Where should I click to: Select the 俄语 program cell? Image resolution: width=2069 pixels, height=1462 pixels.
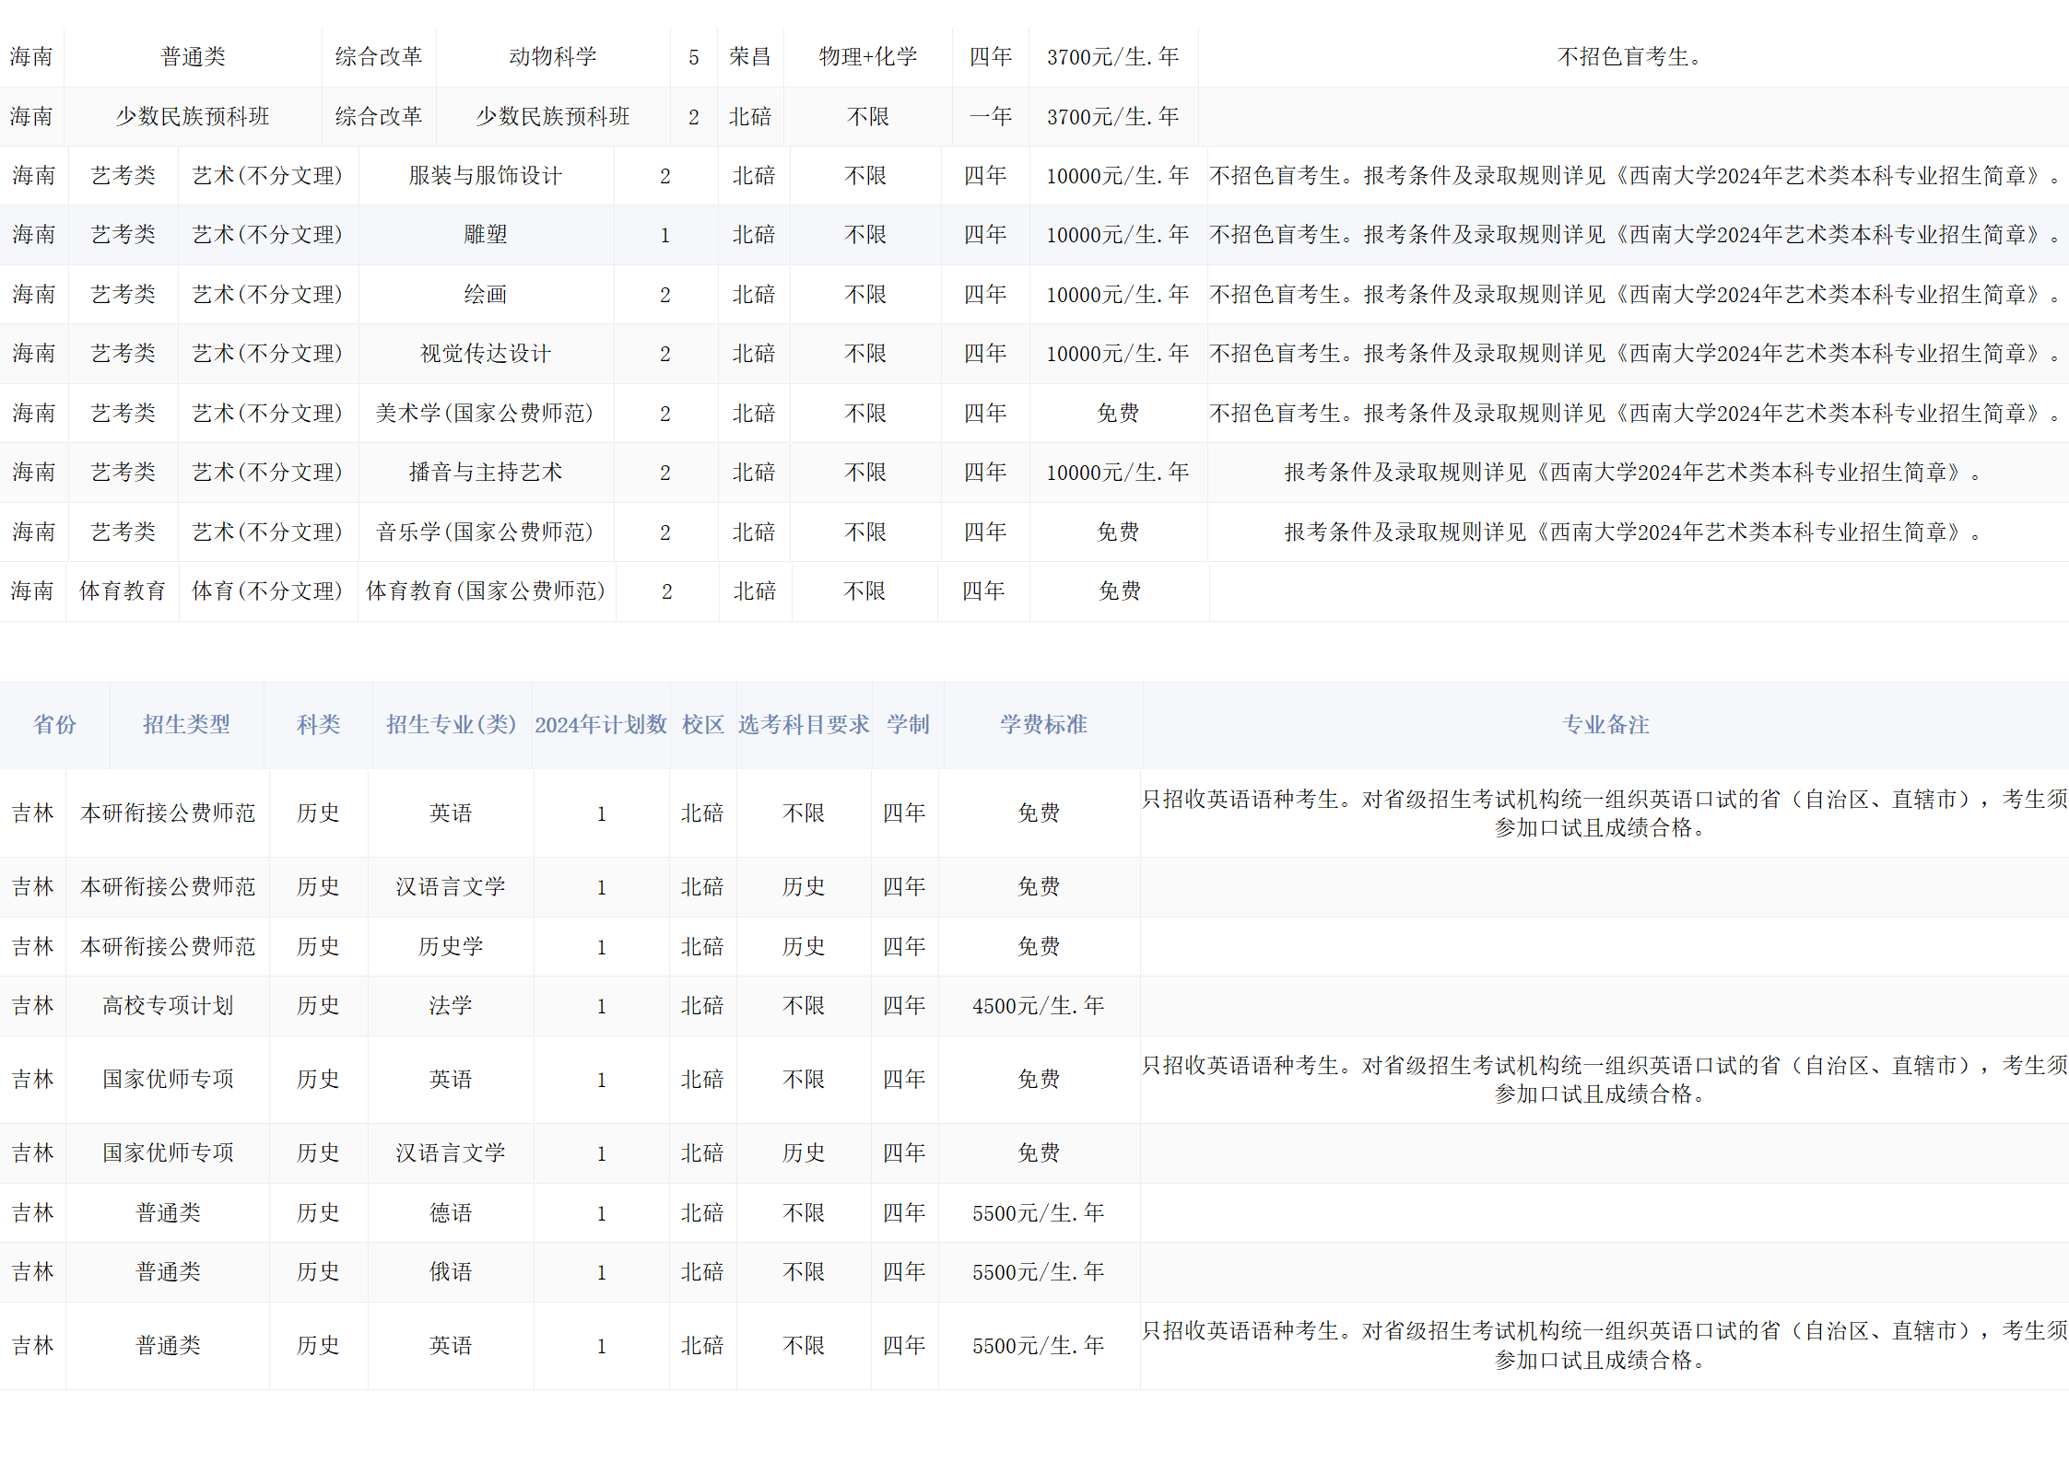tap(451, 1271)
